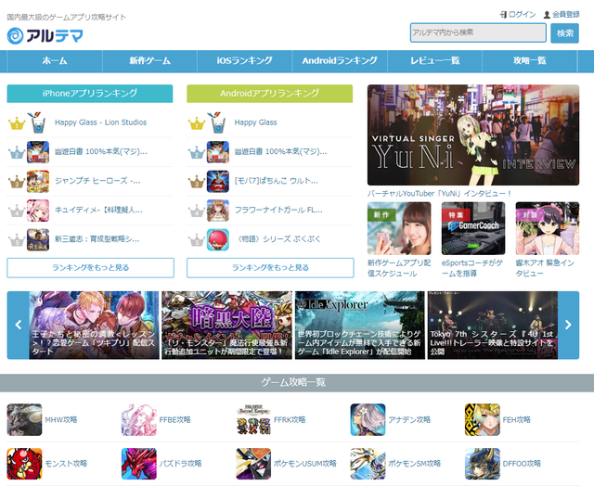
Task: Open the Tokyo 7th シスターズ carousel slide
Action: tap(493, 325)
